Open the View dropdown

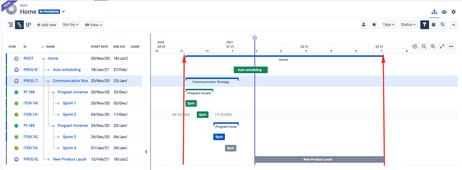pyautogui.click(x=94, y=24)
